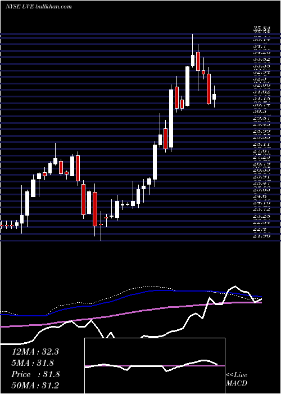The width and height of the screenshot is (281, 394).
Task: Click the 23.72 price axis label
Action: [x=262, y=210]
